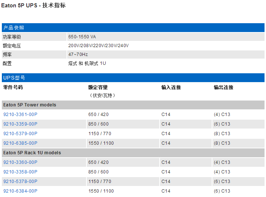Click the 650-1550 VA power rating value

(82, 37)
